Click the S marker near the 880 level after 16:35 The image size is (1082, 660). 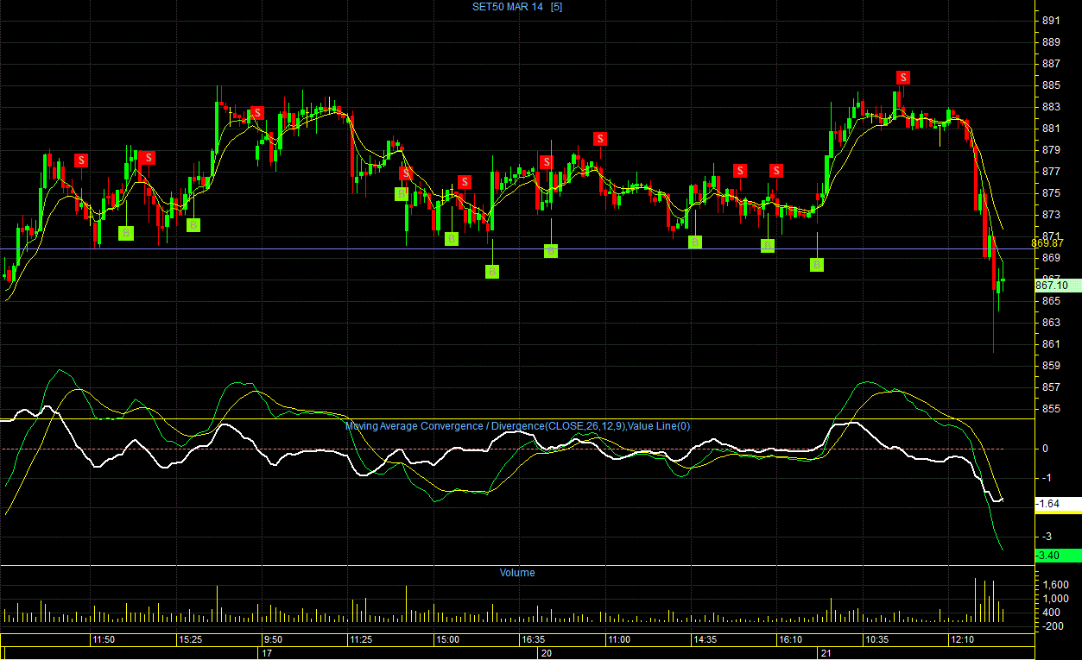[x=600, y=139]
